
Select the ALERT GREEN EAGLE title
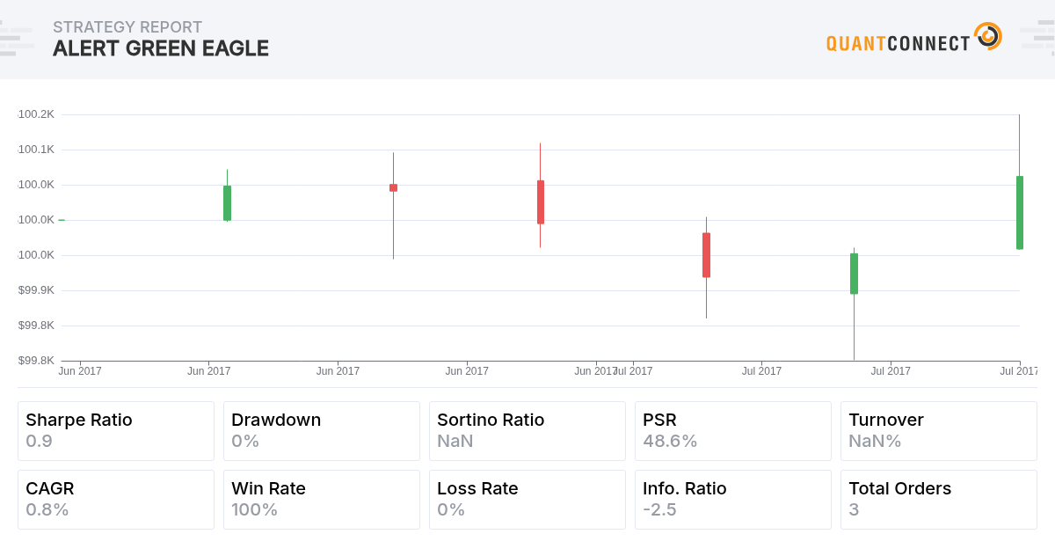click(x=161, y=48)
